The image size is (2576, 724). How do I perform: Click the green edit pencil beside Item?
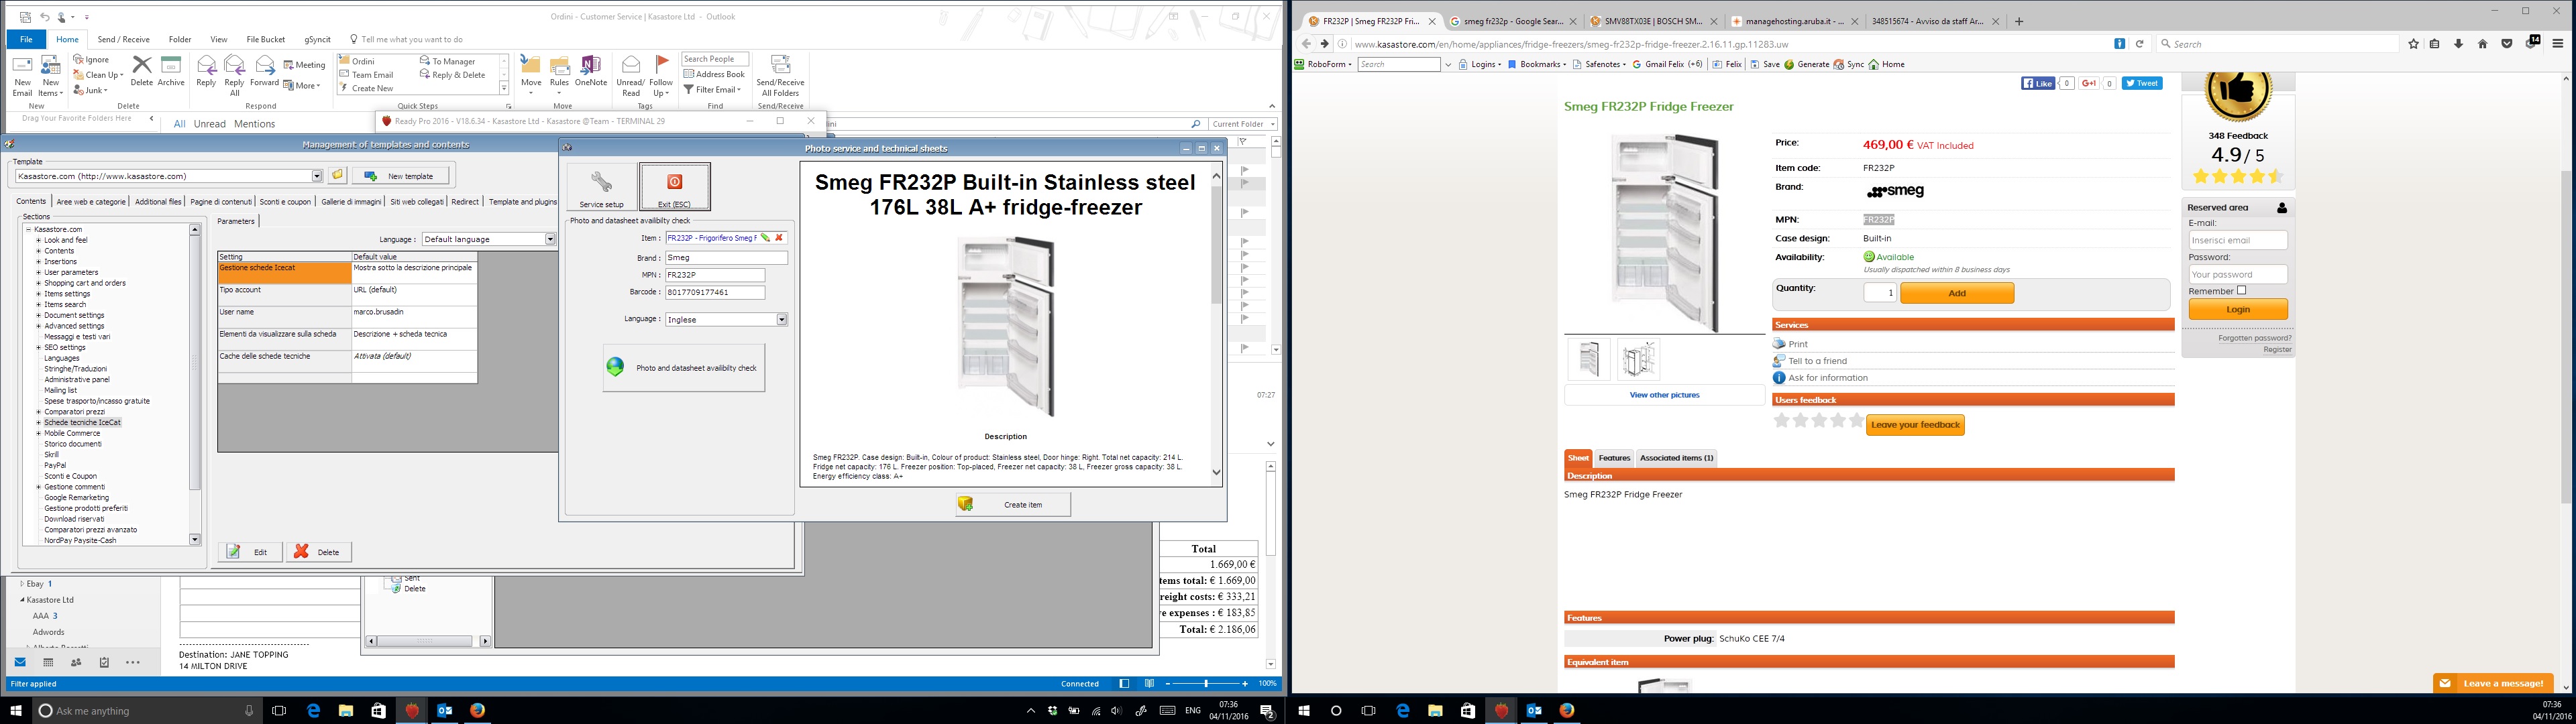click(x=765, y=238)
